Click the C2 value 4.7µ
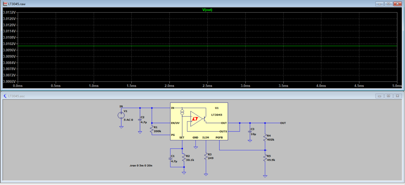 [144, 122]
